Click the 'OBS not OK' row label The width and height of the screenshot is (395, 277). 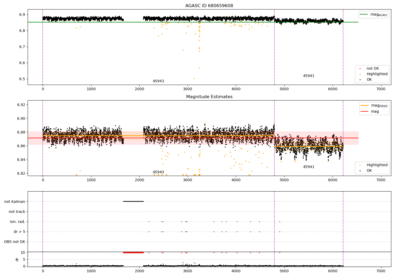(x=14, y=242)
